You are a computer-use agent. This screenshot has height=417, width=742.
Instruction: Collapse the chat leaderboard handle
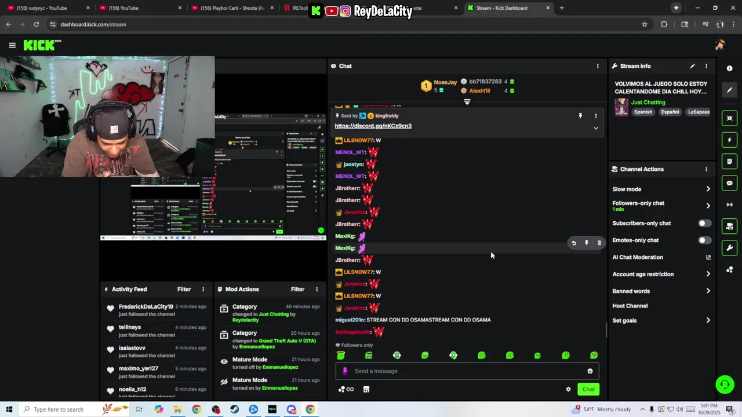[467, 102]
